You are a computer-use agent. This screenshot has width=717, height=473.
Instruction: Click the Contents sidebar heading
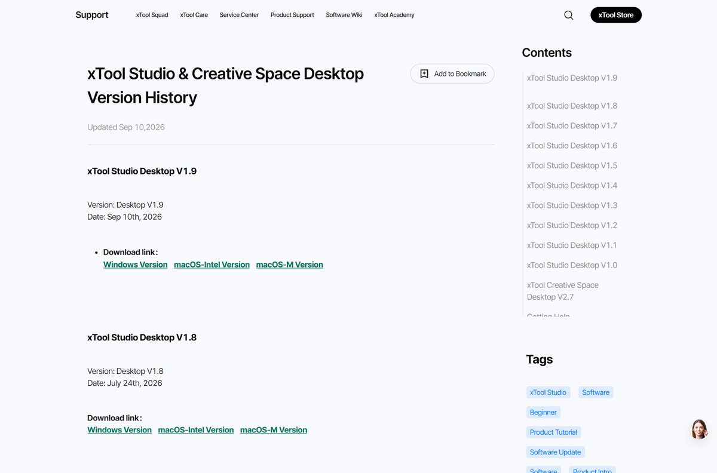(547, 53)
